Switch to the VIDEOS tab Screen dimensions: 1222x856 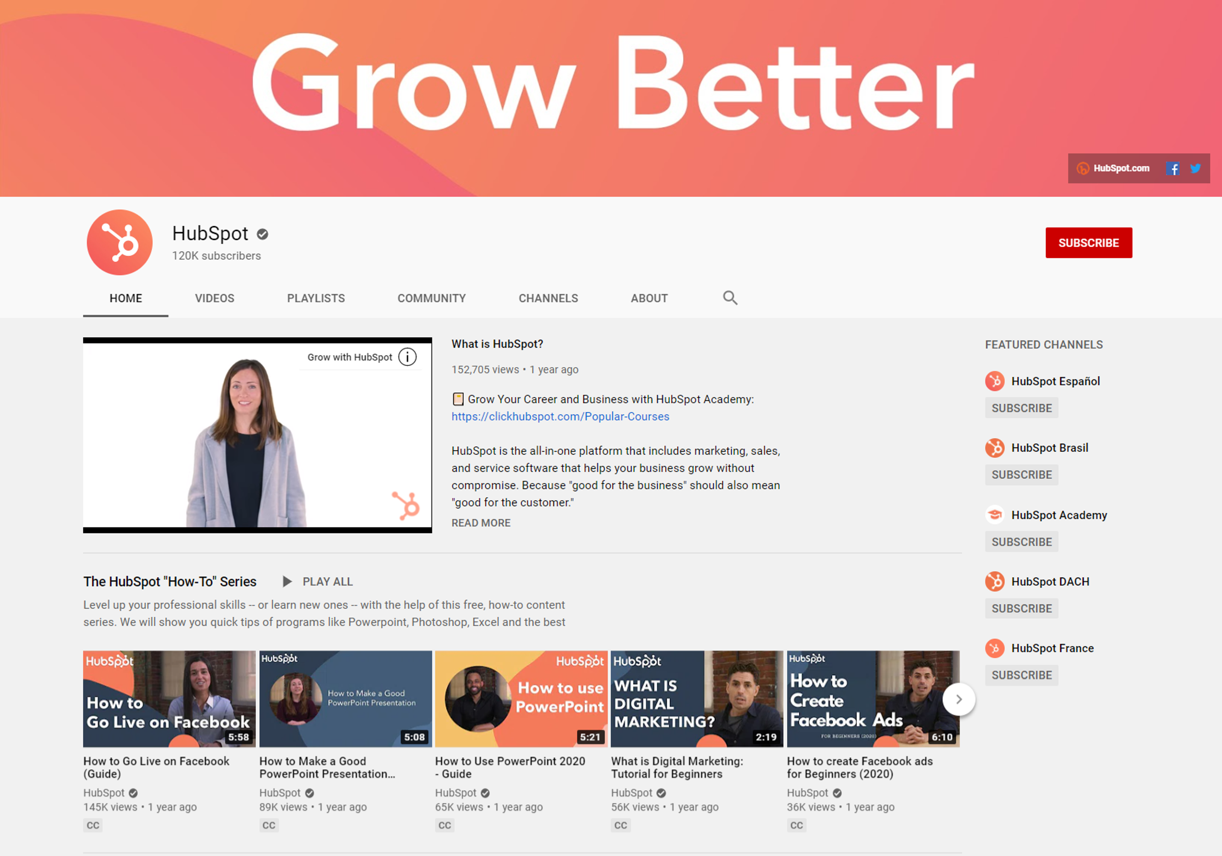coord(214,298)
